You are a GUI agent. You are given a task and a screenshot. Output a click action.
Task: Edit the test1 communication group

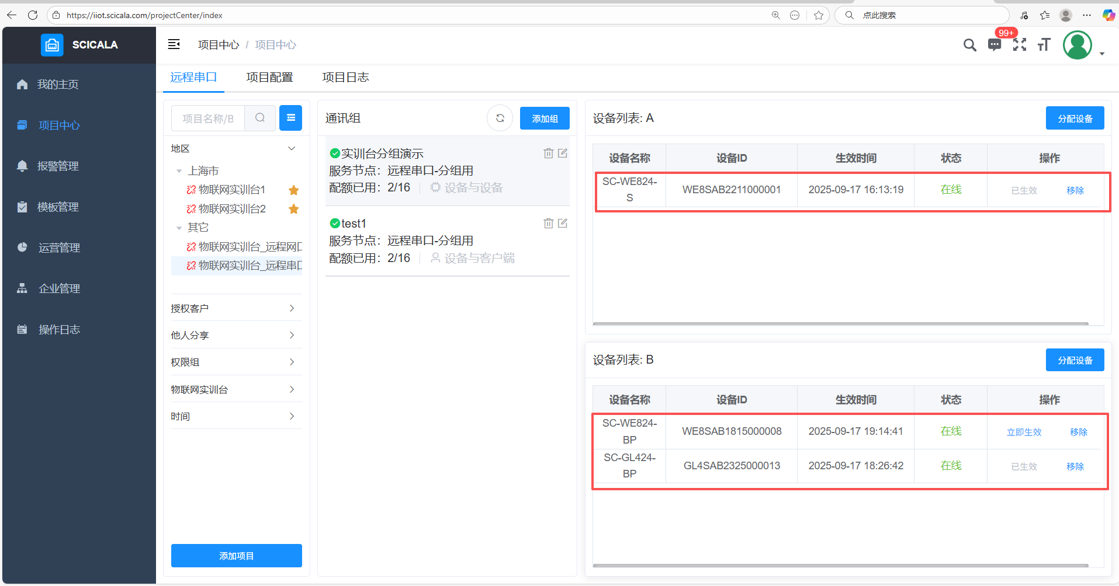(x=563, y=224)
